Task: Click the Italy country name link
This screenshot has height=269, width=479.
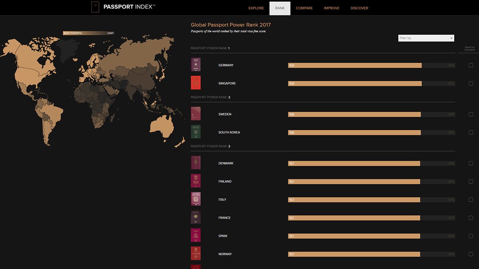Action: (x=222, y=200)
